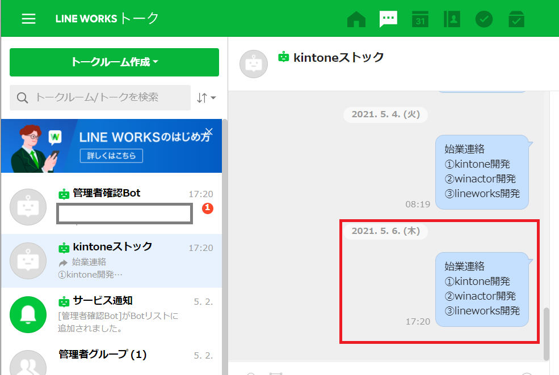Click the 17:20 time on 管理者確認Bot row
The width and height of the screenshot is (559, 375).
(x=201, y=194)
